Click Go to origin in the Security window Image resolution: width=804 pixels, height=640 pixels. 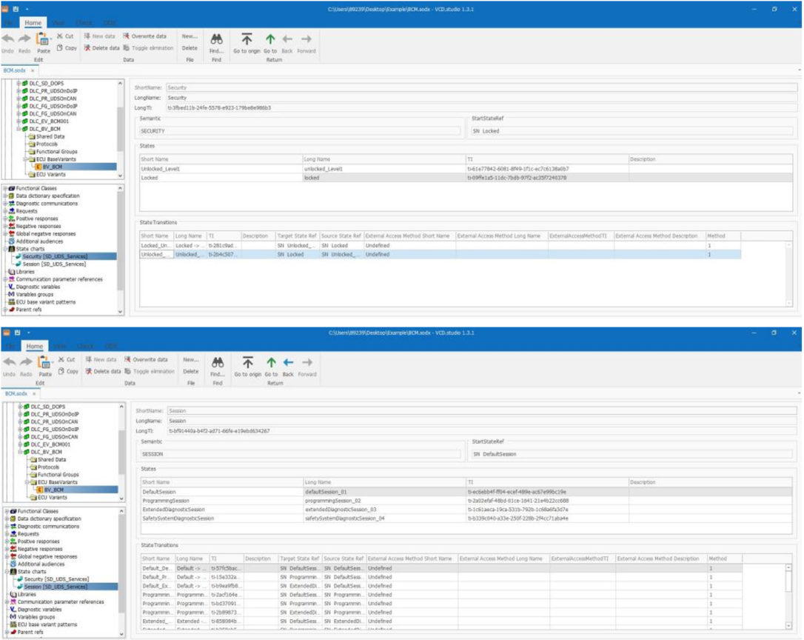click(x=247, y=43)
